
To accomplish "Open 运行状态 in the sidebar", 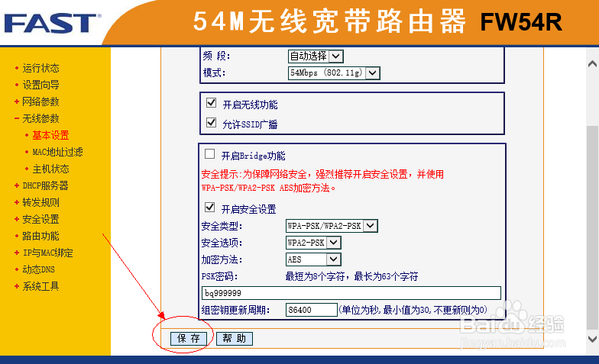I will [x=41, y=69].
